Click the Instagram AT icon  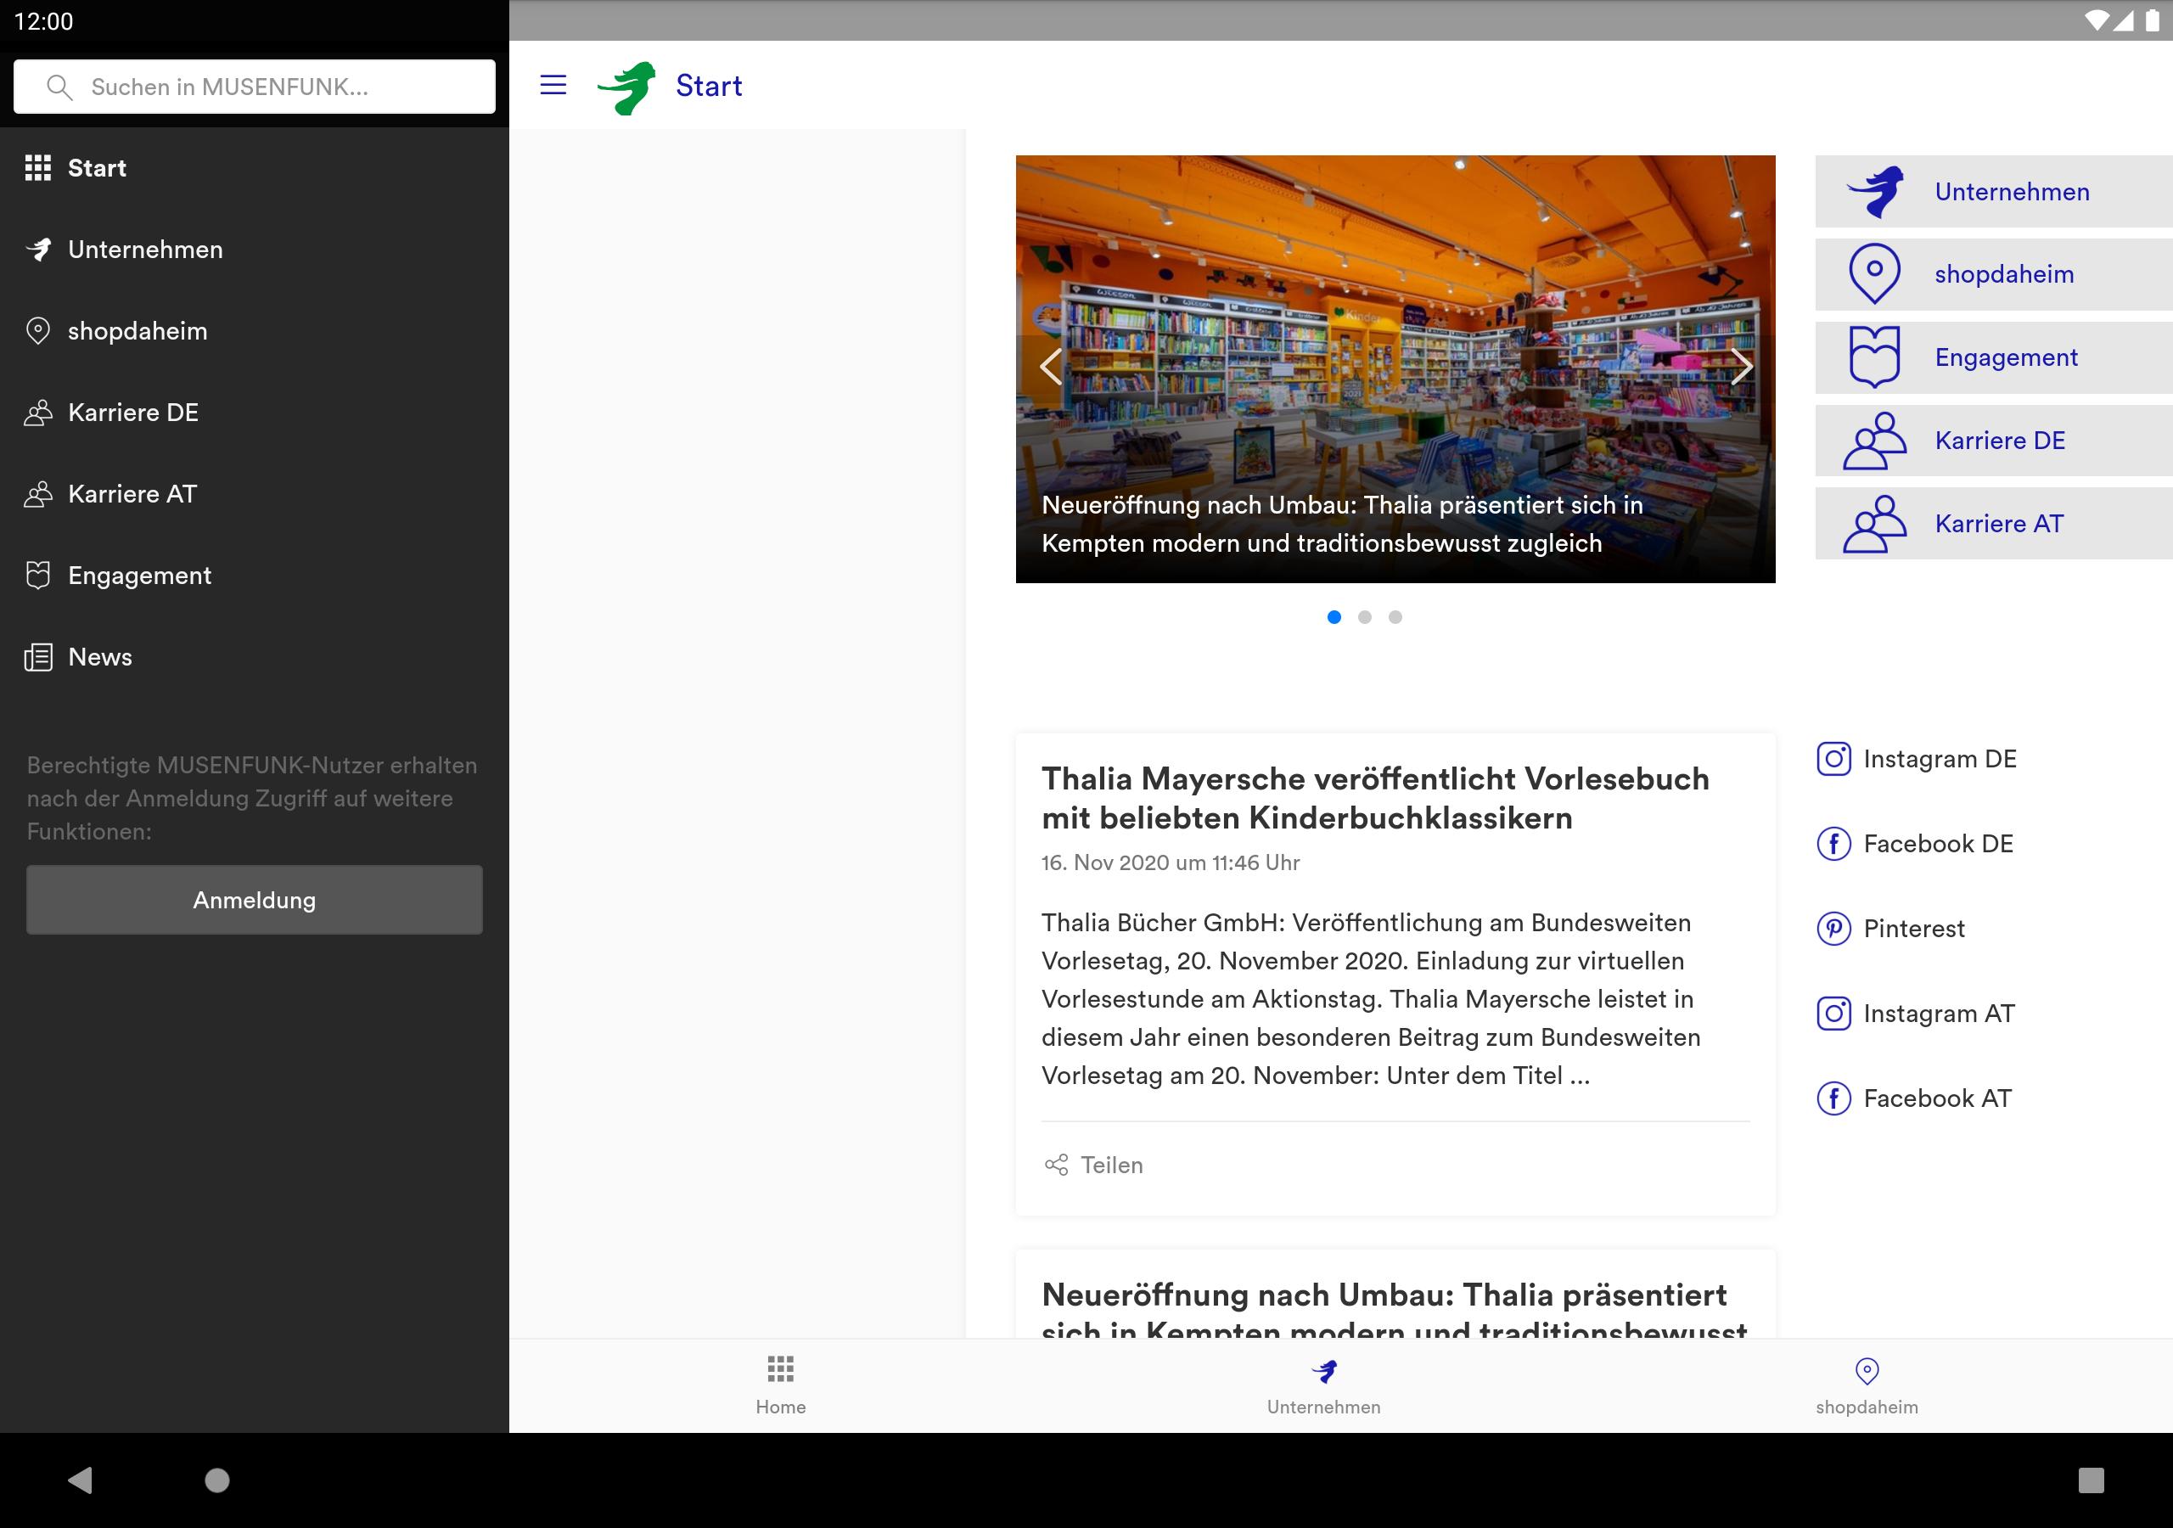(x=1834, y=1014)
